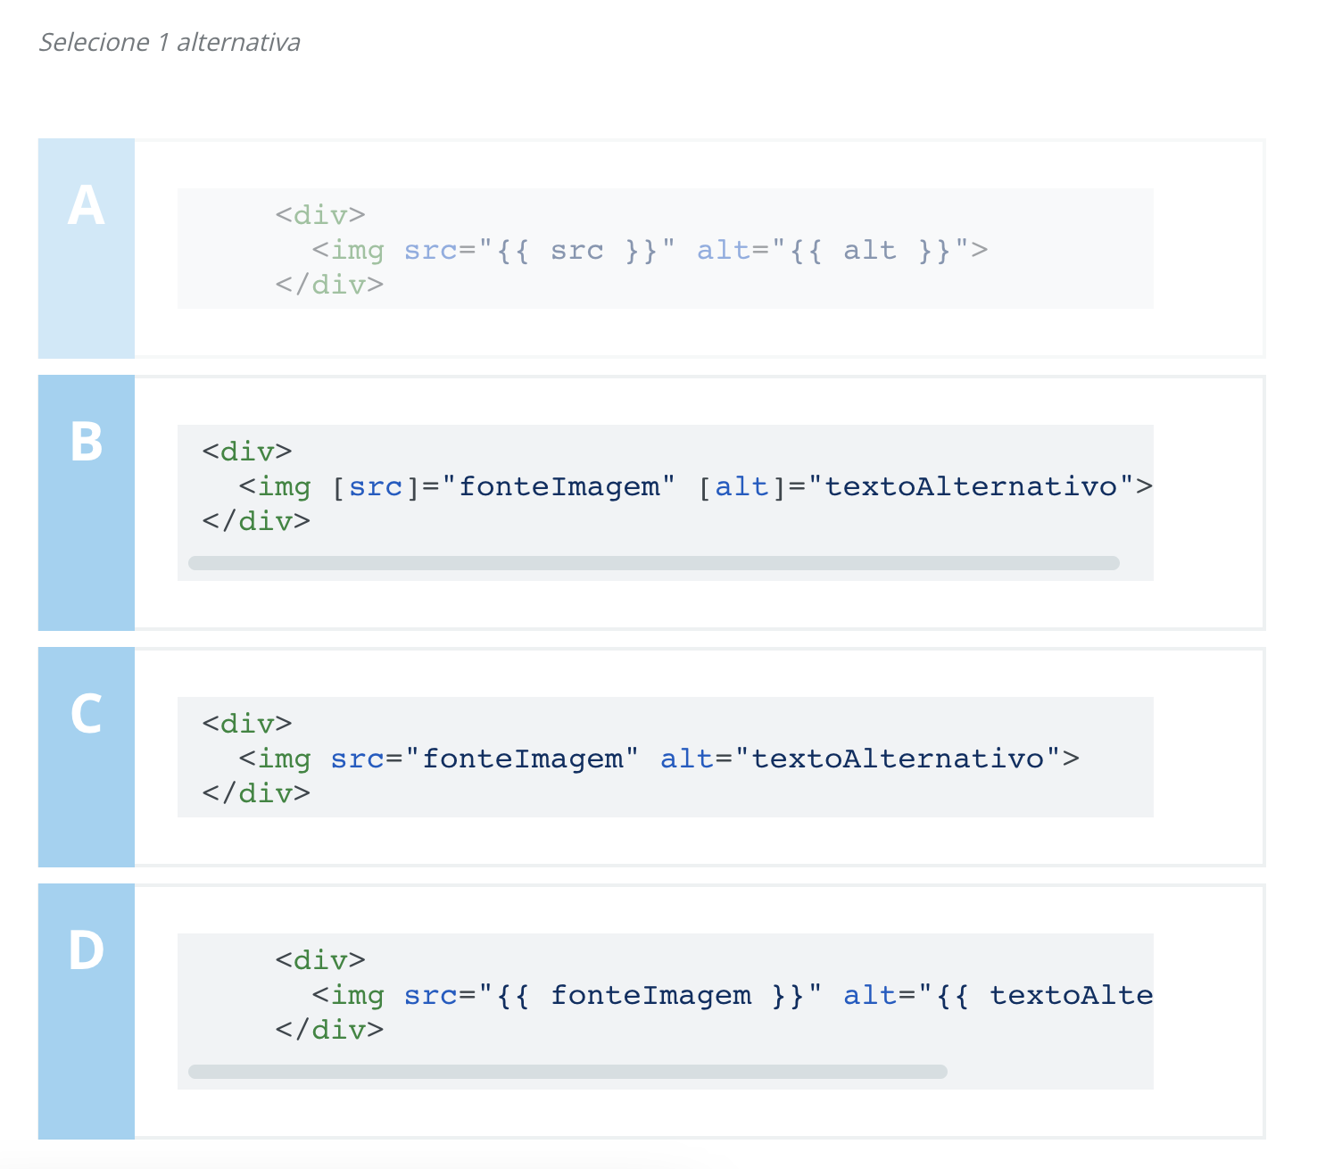Click the code line with src="{{ fonteImagem }}"
This screenshot has height=1169, width=1317.
pos(733,995)
